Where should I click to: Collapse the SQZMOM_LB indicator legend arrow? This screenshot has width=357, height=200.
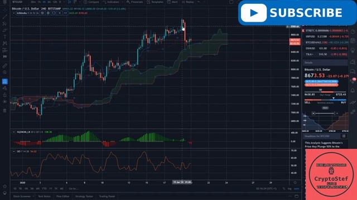click(x=13, y=132)
